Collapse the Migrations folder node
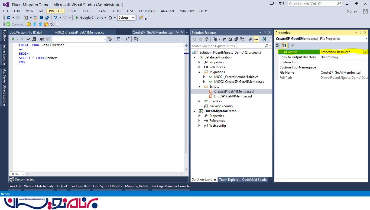Image resolution: width=370 pixels, height=210 pixels. pos(199,72)
